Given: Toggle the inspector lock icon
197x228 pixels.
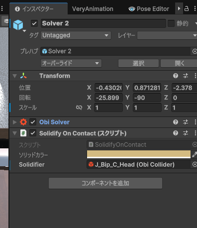Looking at the screenshot, I should coord(187,8).
